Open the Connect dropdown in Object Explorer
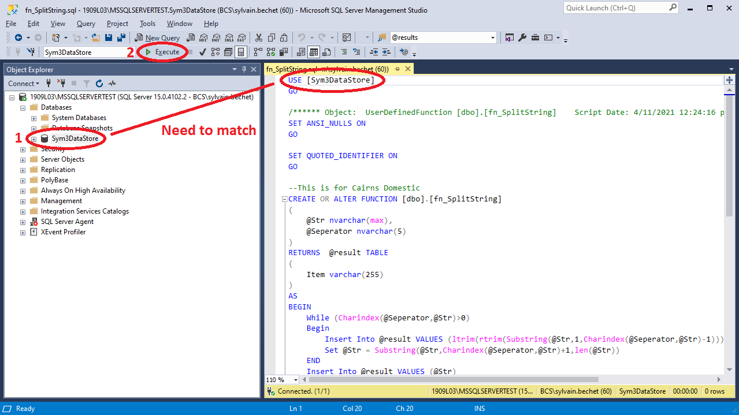 click(x=24, y=83)
